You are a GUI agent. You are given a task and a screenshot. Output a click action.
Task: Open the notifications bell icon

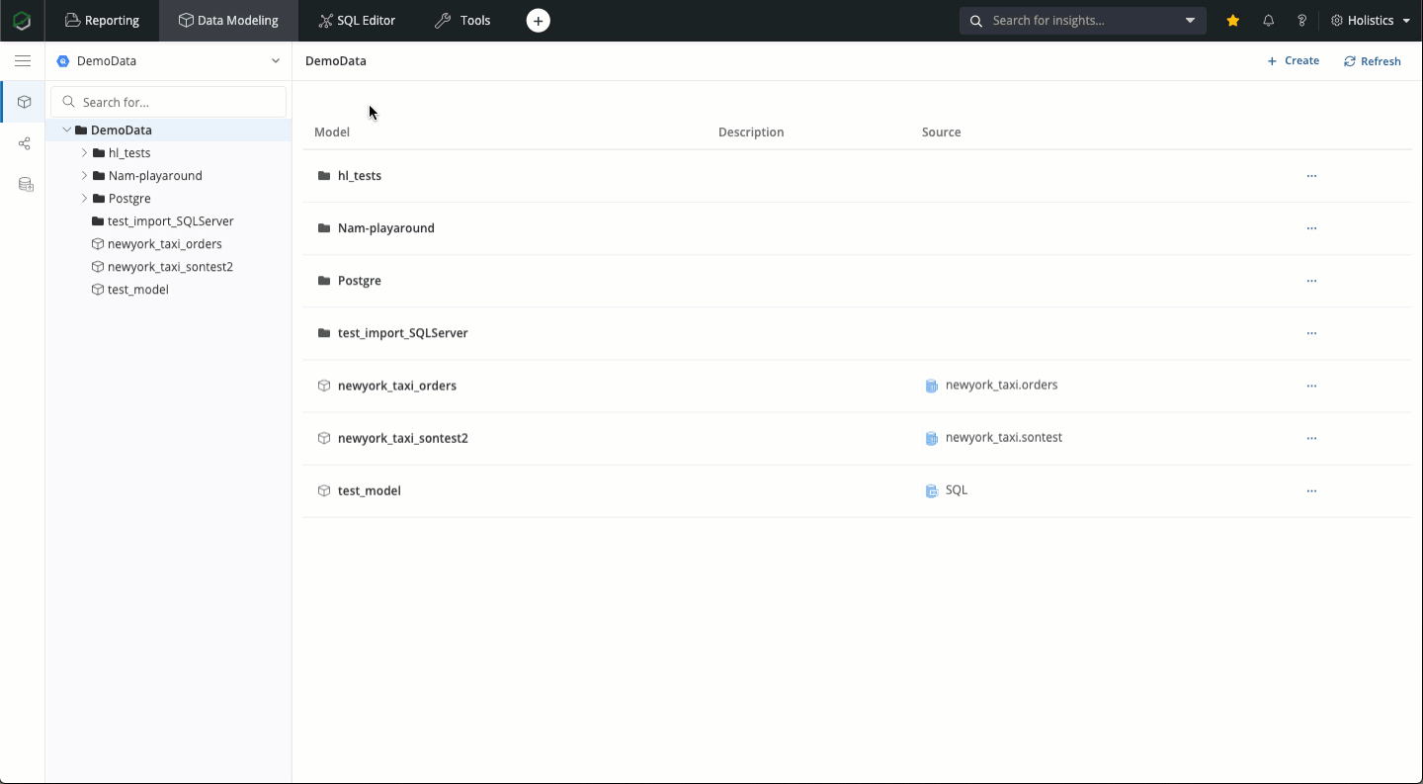click(1269, 21)
